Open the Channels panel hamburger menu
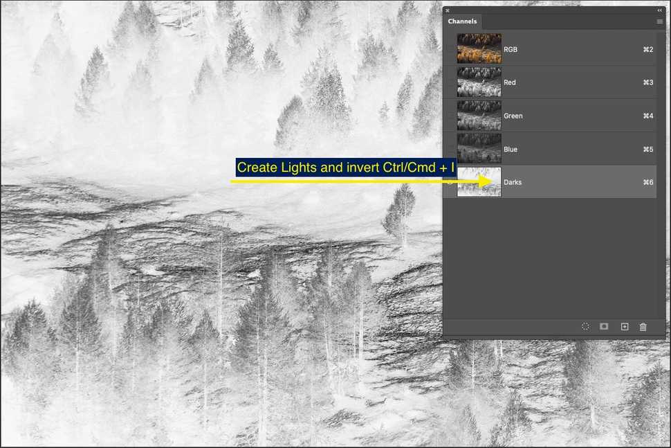 [659, 22]
